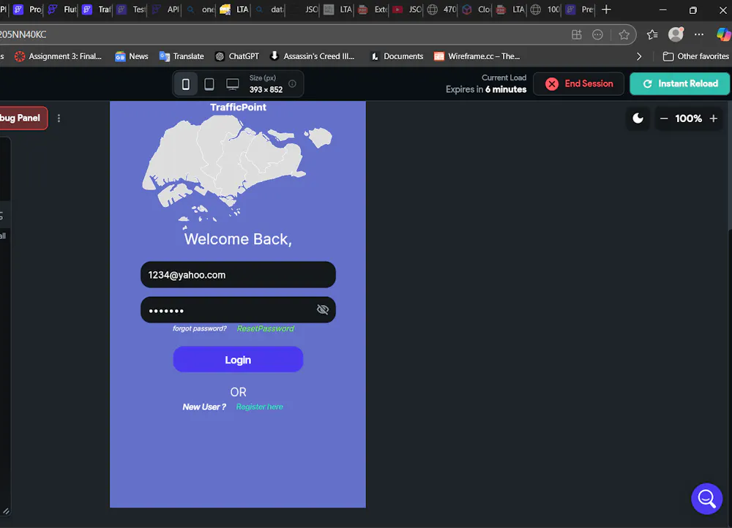The image size is (732, 528).
Task: Click the Instant Reload button
Action: (x=680, y=83)
